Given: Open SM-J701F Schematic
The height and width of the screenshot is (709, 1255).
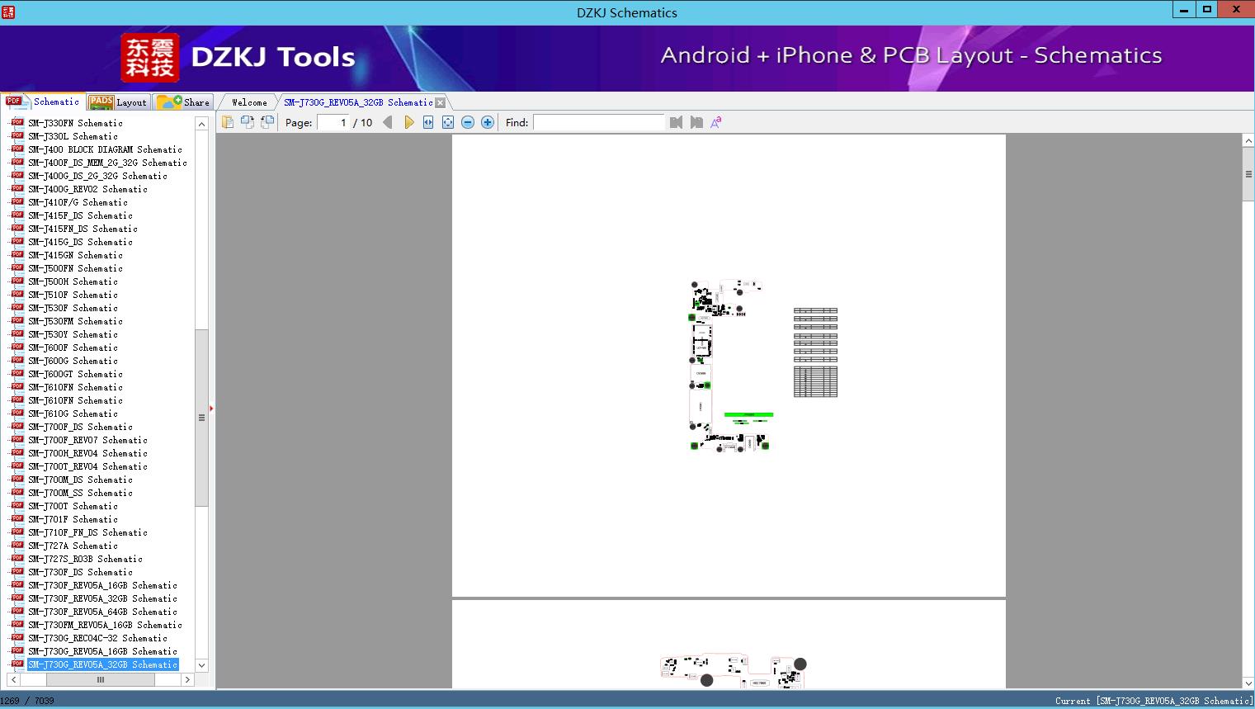Looking at the screenshot, I should pos(73,519).
